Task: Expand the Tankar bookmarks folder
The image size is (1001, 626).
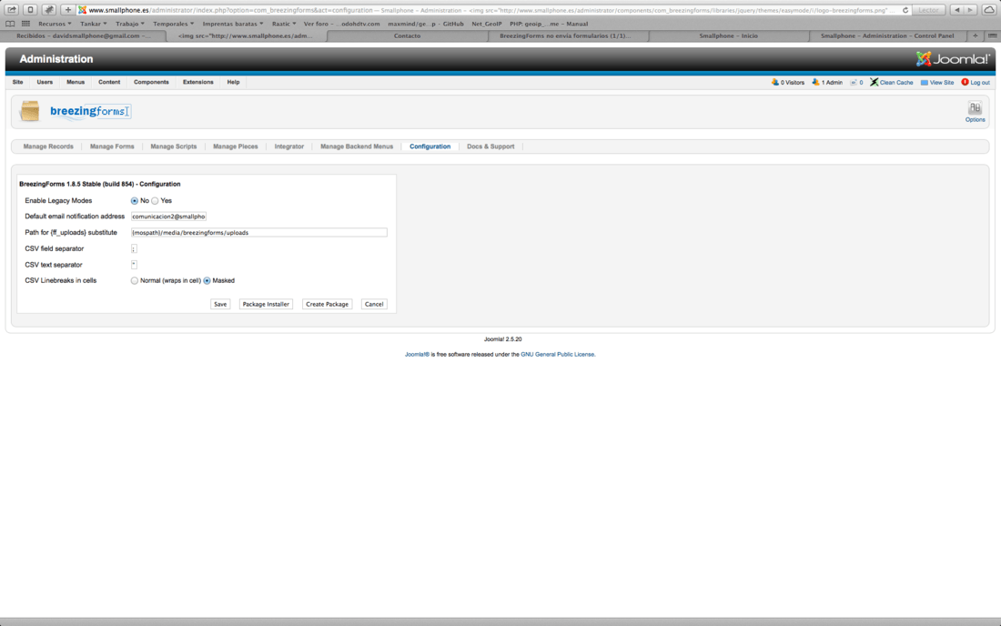Action: pos(93,24)
